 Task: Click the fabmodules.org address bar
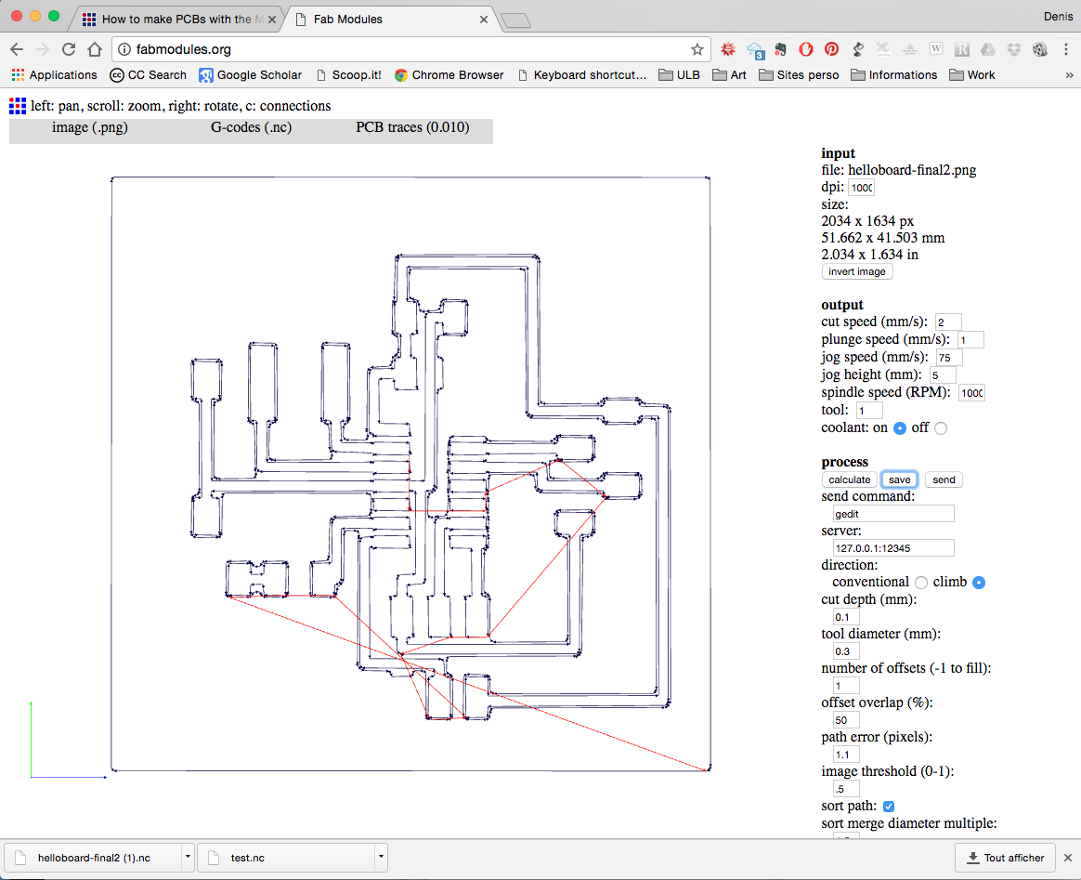click(410, 49)
